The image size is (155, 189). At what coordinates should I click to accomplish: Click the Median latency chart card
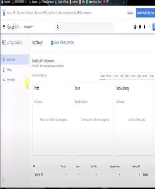point(135,119)
